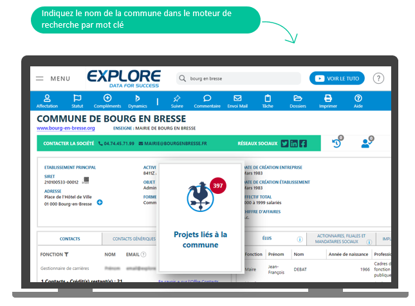Click the QR code icon beside SIRET

coord(86,180)
